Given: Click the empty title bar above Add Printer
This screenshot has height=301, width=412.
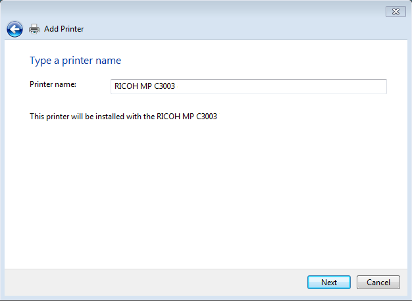Looking at the screenshot, I should (197, 11).
